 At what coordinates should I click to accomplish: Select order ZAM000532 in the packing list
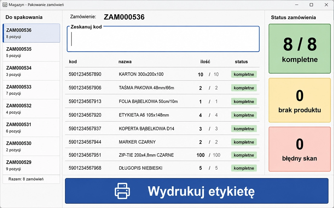[31, 109]
